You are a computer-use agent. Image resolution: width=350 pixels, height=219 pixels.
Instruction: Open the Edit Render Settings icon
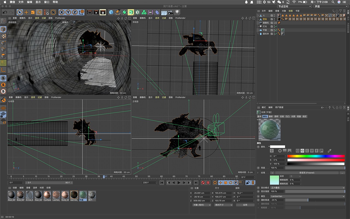(x=103, y=12)
